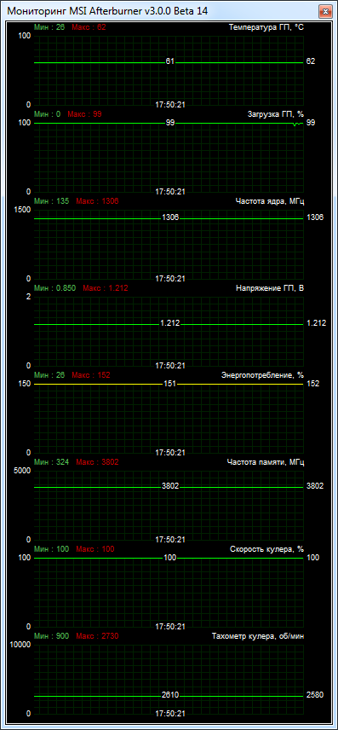Click "Макс : 100" in fan speed graph
This screenshot has height=730, width=338.
95,549
